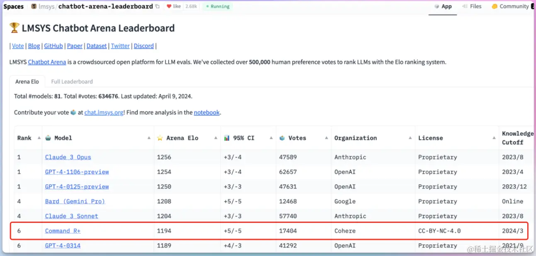Open the notebook link
The image size is (536, 256).
(x=206, y=112)
